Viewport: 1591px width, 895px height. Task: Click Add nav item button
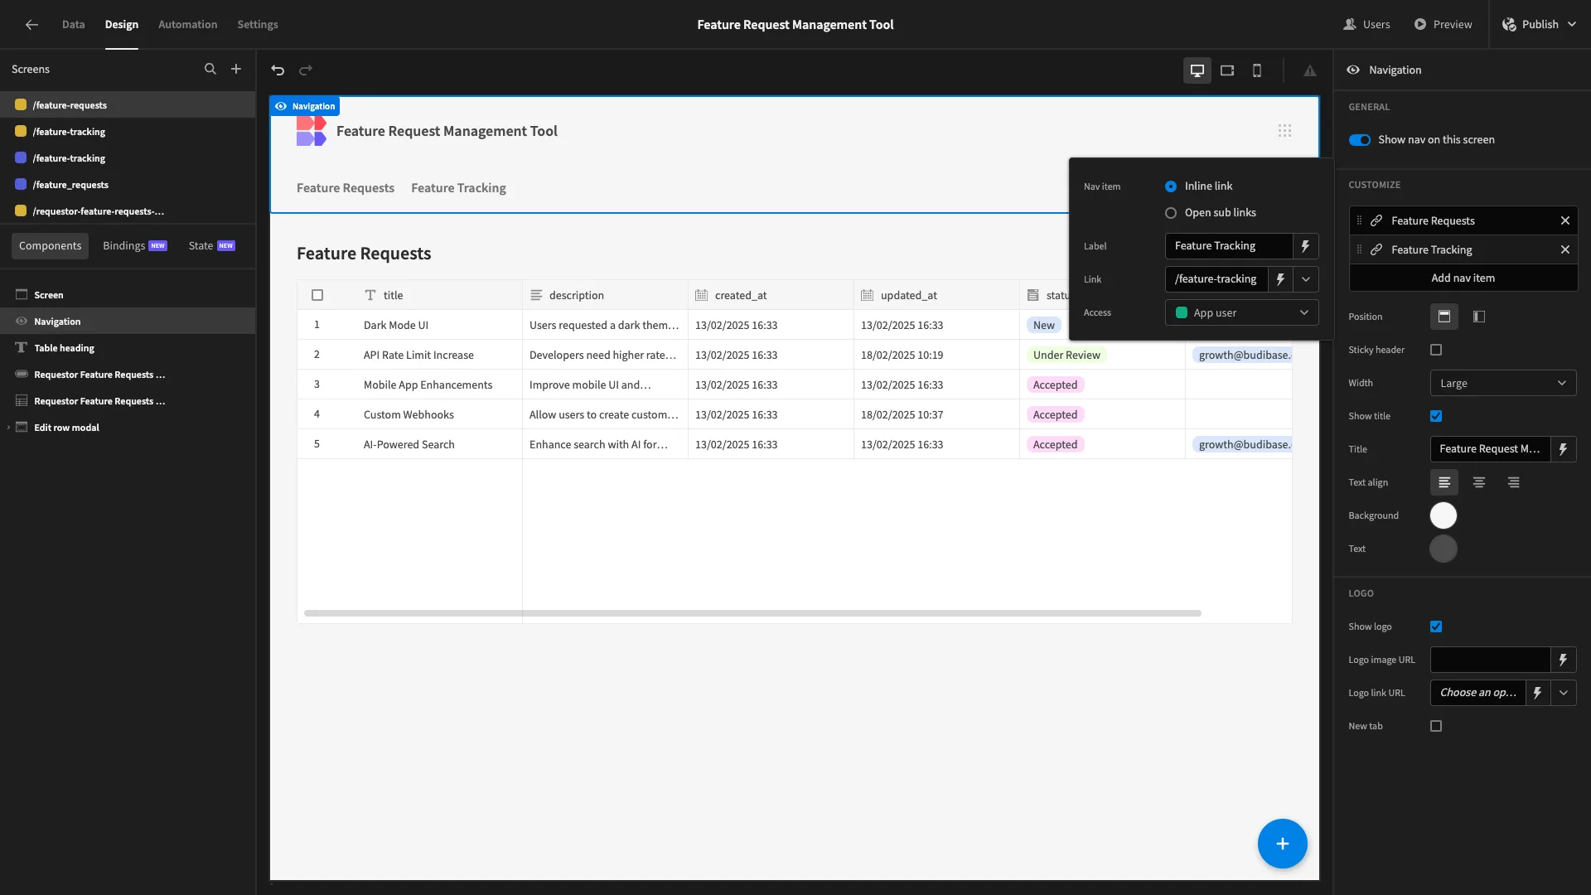pos(1463,278)
